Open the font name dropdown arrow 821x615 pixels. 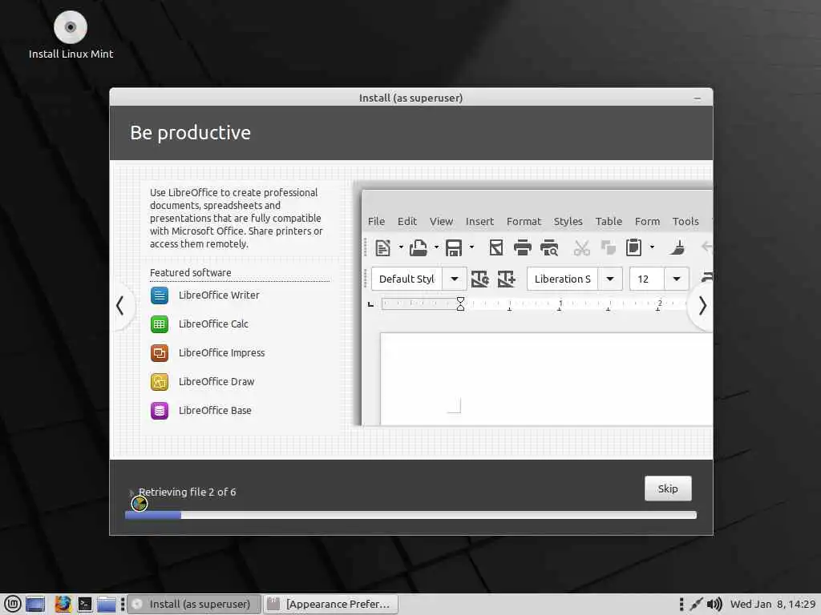(610, 279)
